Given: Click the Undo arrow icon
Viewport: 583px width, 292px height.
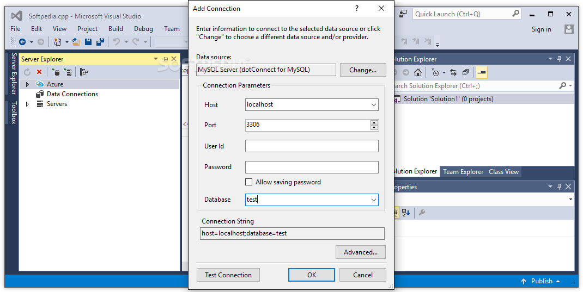Looking at the screenshot, I should pyautogui.click(x=117, y=42).
